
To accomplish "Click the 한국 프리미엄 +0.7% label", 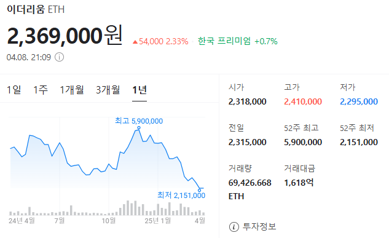I will click(x=237, y=41).
